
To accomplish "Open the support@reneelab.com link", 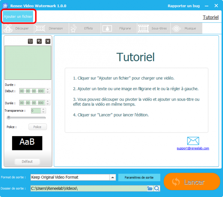I will 193,148.
